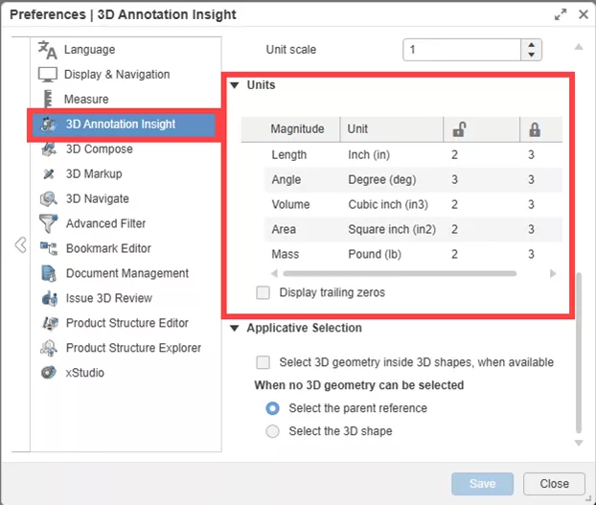596x505 pixels.
Task: Click the 3D Navigate magnifier icon
Action: pos(49,198)
